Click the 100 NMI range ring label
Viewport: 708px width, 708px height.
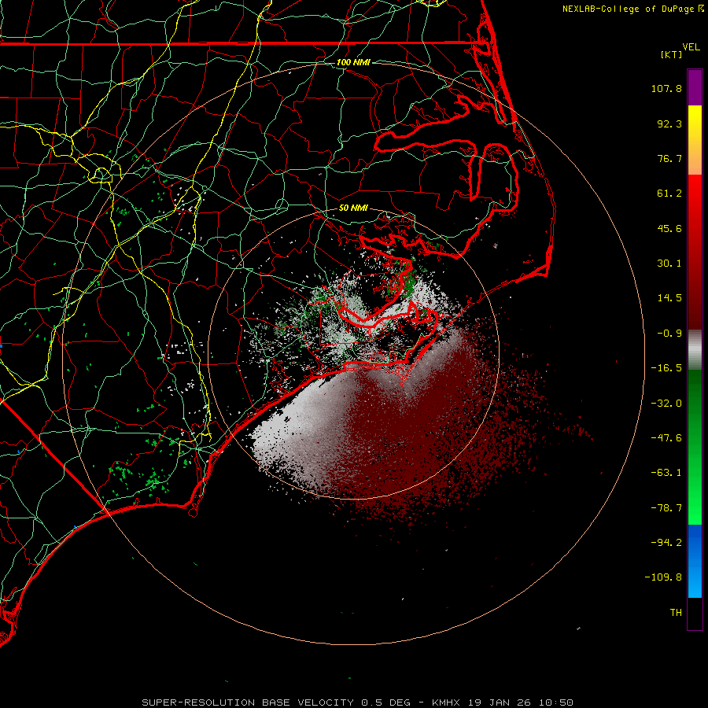click(x=353, y=62)
